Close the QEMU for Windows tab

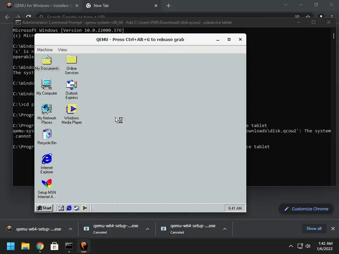point(77,6)
